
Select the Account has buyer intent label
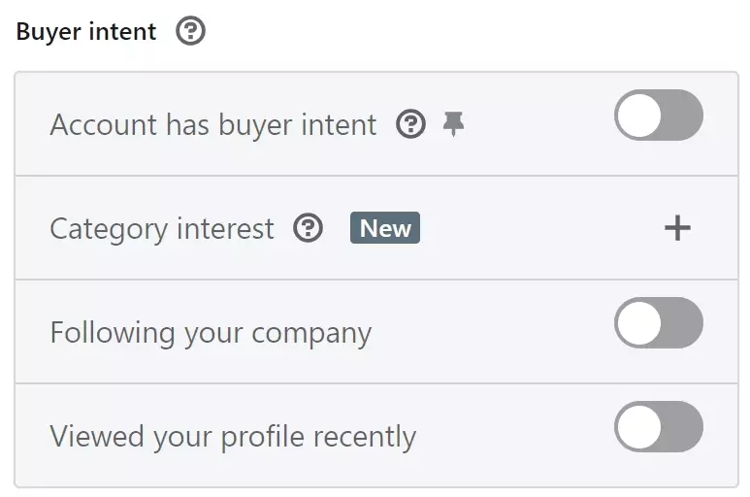coord(213,125)
